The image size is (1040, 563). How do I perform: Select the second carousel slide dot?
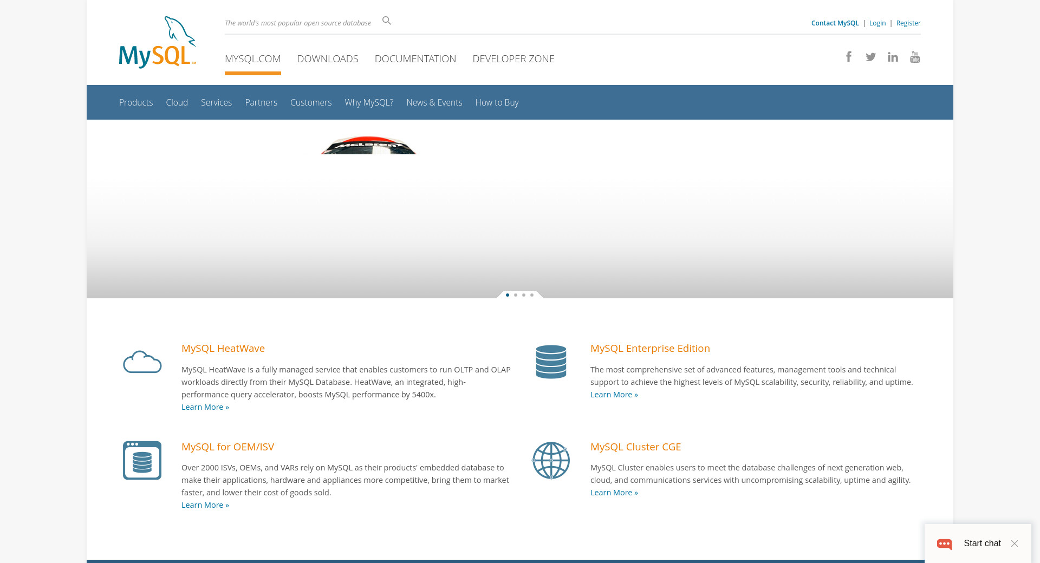516,295
